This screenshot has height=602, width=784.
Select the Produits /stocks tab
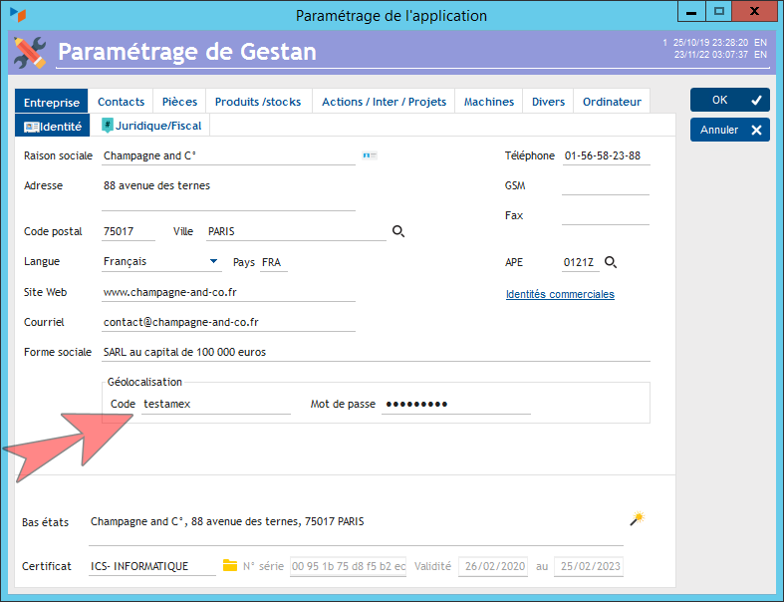(x=258, y=102)
